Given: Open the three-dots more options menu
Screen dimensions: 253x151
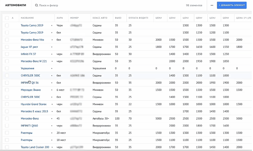Looking at the screenshot, I should pos(212,5).
